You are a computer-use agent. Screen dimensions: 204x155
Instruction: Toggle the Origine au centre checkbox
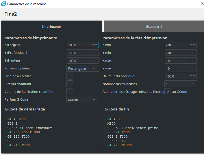pos(70,76)
